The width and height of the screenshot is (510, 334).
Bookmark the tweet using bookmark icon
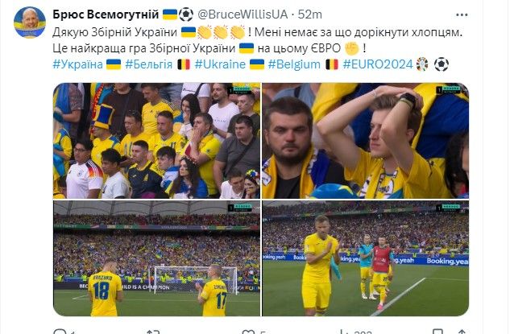(x=438, y=332)
